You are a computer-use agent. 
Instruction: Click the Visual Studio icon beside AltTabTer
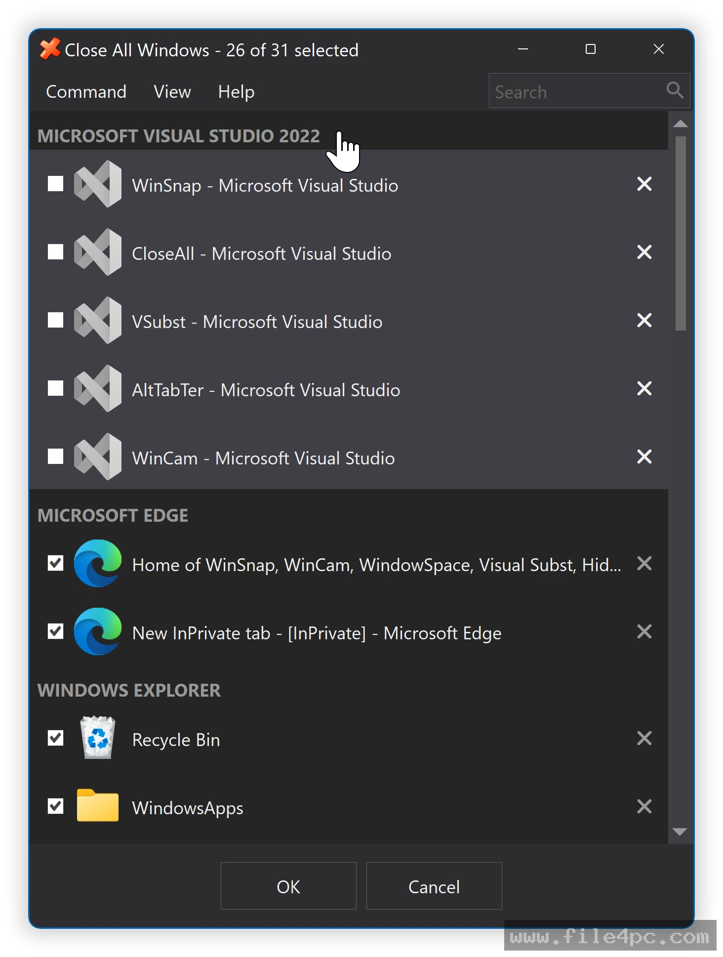tap(98, 388)
